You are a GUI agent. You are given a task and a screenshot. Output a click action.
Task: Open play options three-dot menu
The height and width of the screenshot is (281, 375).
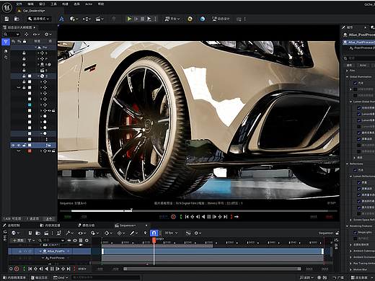pos(156,19)
